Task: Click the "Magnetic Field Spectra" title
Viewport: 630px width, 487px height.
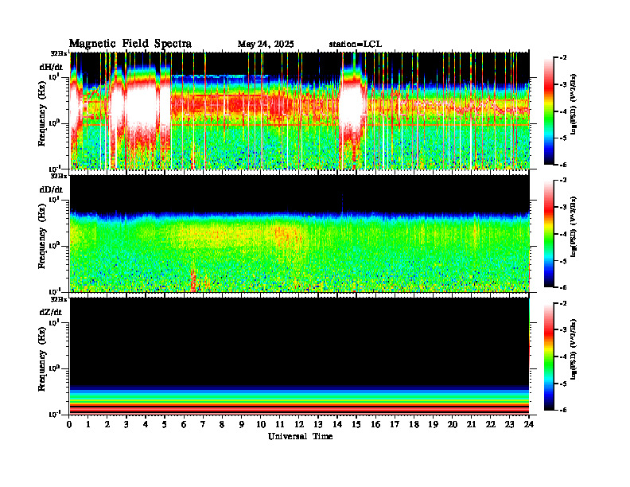Action: pos(130,44)
